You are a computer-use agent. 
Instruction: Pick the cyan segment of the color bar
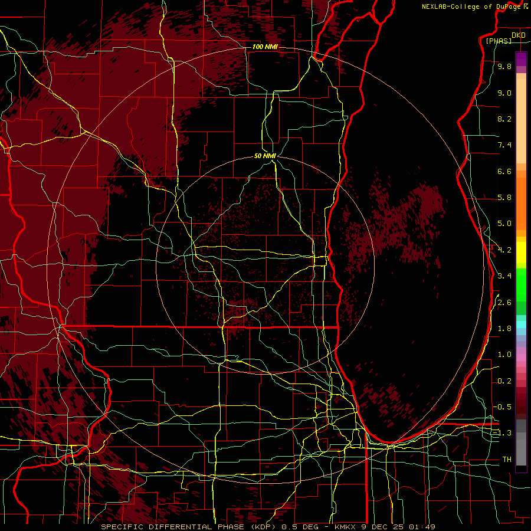tap(521, 324)
